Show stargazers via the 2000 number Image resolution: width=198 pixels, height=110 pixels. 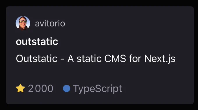(40, 89)
